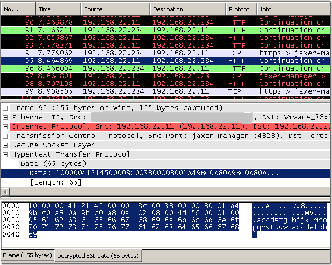The height and width of the screenshot is (265, 332).
Task: Click byte 69 at hex offset 0040
Action: (33, 234)
